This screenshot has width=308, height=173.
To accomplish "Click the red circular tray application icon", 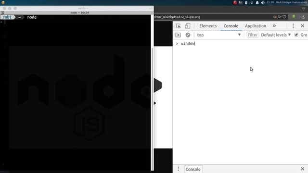I will tap(235, 2).
